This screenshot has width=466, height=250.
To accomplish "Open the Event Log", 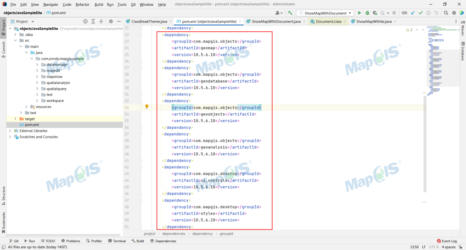I will pyautogui.click(x=447, y=241).
